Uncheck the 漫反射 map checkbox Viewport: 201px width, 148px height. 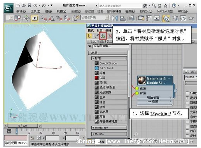click(187, 98)
